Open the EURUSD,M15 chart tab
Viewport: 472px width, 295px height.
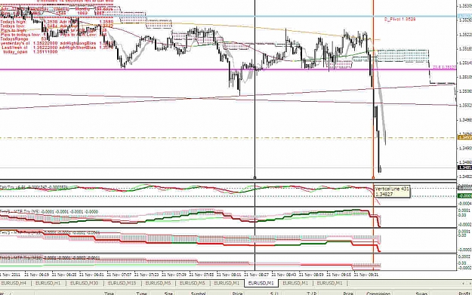(x=122, y=283)
